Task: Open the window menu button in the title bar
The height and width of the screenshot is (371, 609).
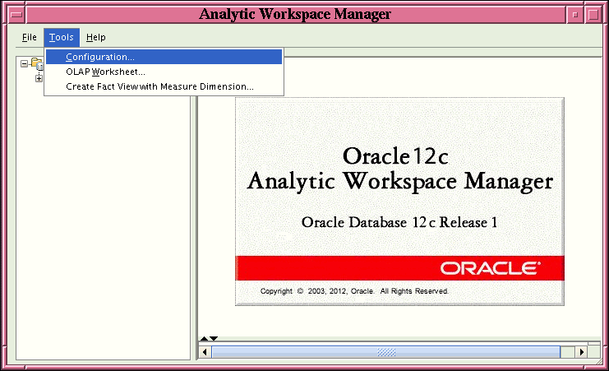Action: 16,15
